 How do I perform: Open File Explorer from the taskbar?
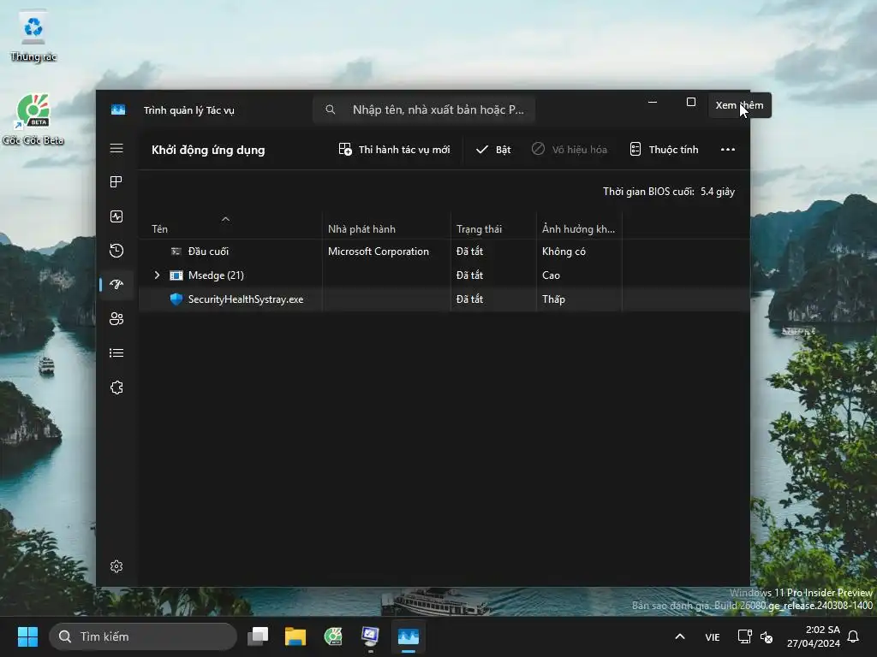pos(295,636)
